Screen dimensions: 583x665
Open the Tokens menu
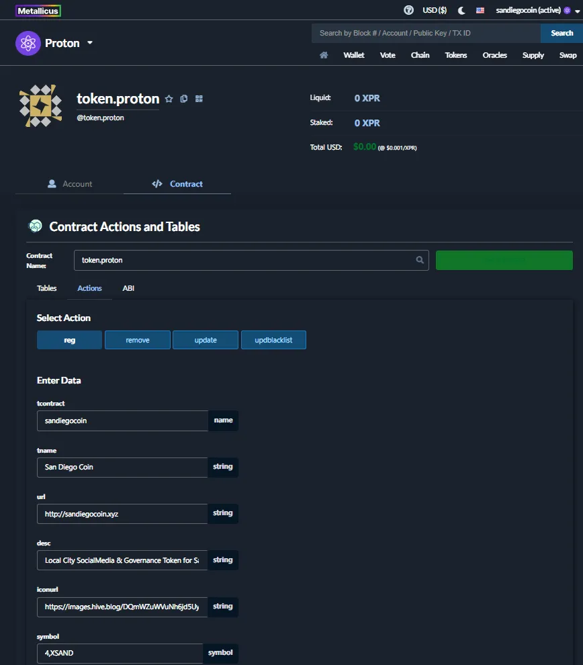click(456, 55)
